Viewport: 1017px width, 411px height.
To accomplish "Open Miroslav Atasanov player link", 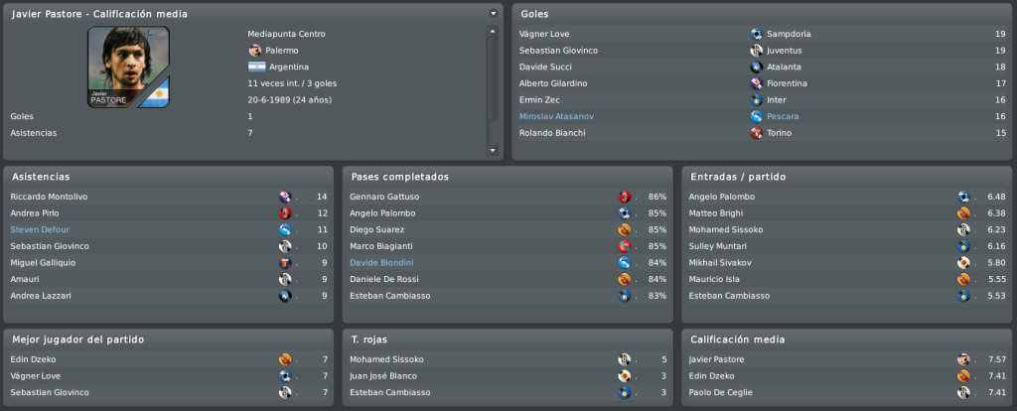I will point(556,116).
